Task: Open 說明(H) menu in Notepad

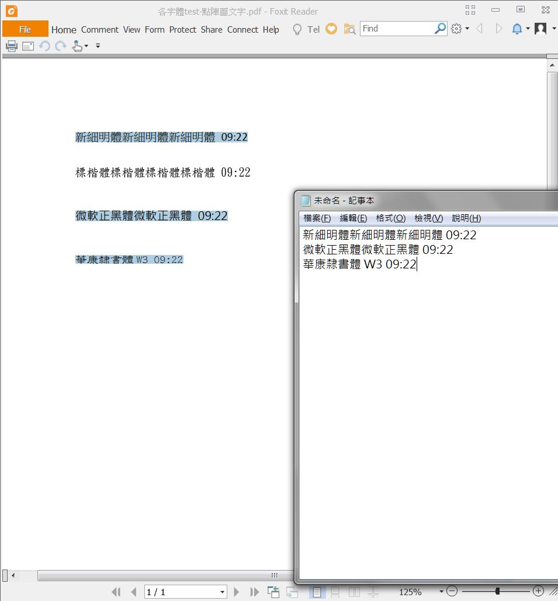Action: pos(466,218)
